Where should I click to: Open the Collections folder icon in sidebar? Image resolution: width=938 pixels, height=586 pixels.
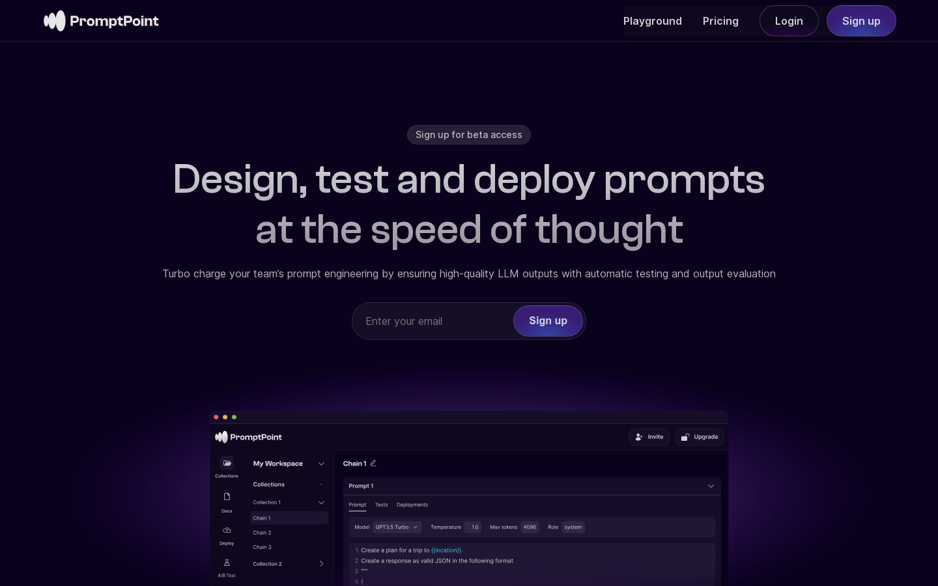(227, 464)
